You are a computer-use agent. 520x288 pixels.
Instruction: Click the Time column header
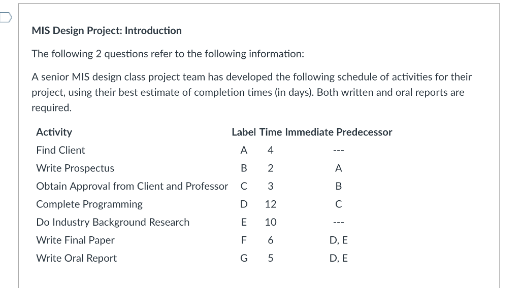click(271, 132)
